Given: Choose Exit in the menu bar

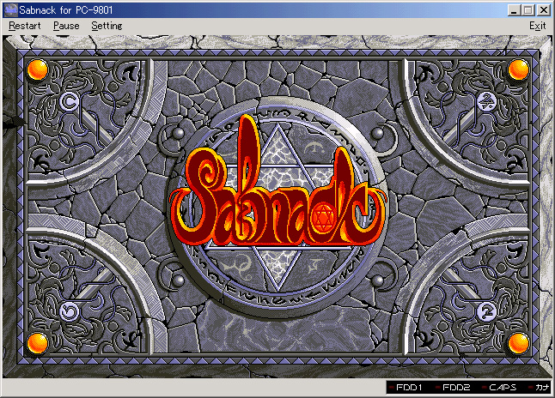Looking at the screenshot, I should click(537, 26).
